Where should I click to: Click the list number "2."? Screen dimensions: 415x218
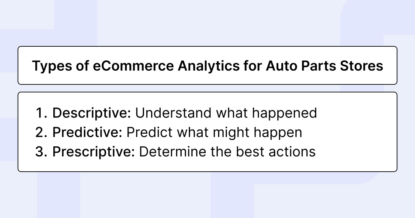(41, 132)
